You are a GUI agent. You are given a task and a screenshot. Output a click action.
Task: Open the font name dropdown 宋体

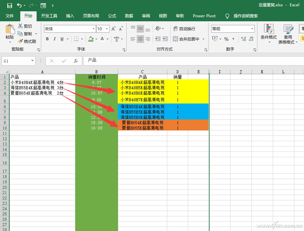click(x=94, y=29)
